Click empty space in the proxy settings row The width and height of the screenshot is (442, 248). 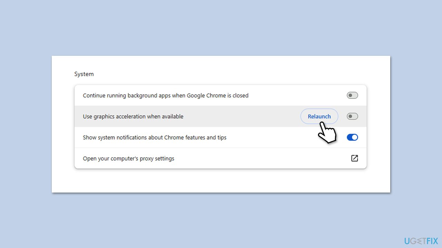[x=259, y=158]
